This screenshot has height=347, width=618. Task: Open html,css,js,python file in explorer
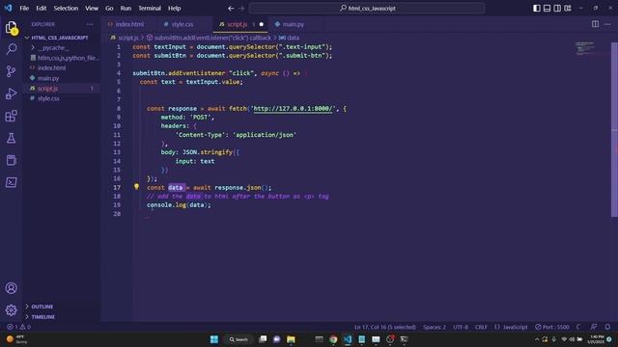click(x=68, y=58)
